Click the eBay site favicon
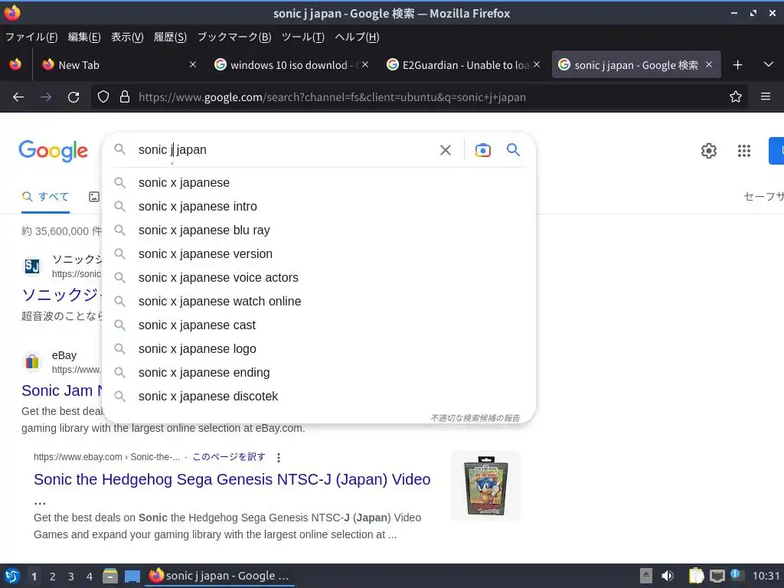784x588 pixels. click(32, 361)
